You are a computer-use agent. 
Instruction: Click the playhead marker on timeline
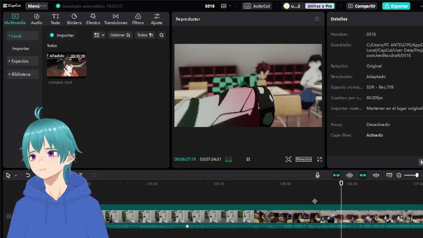pos(341,183)
